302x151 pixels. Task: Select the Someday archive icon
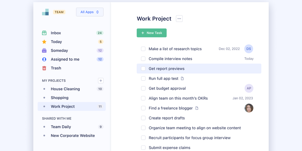(44, 50)
